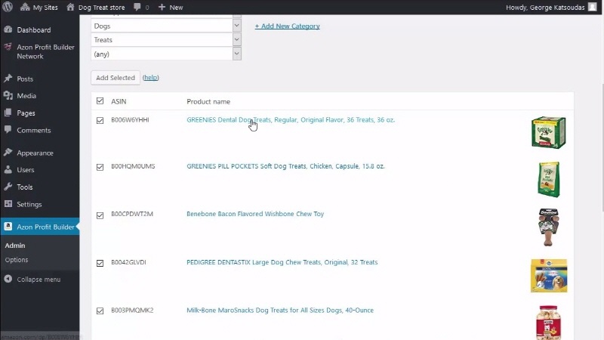Image resolution: width=604 pixels, height=340 pixels.
Task: Open Azon Profit Builder Network icon
Action: pos(8,47)
